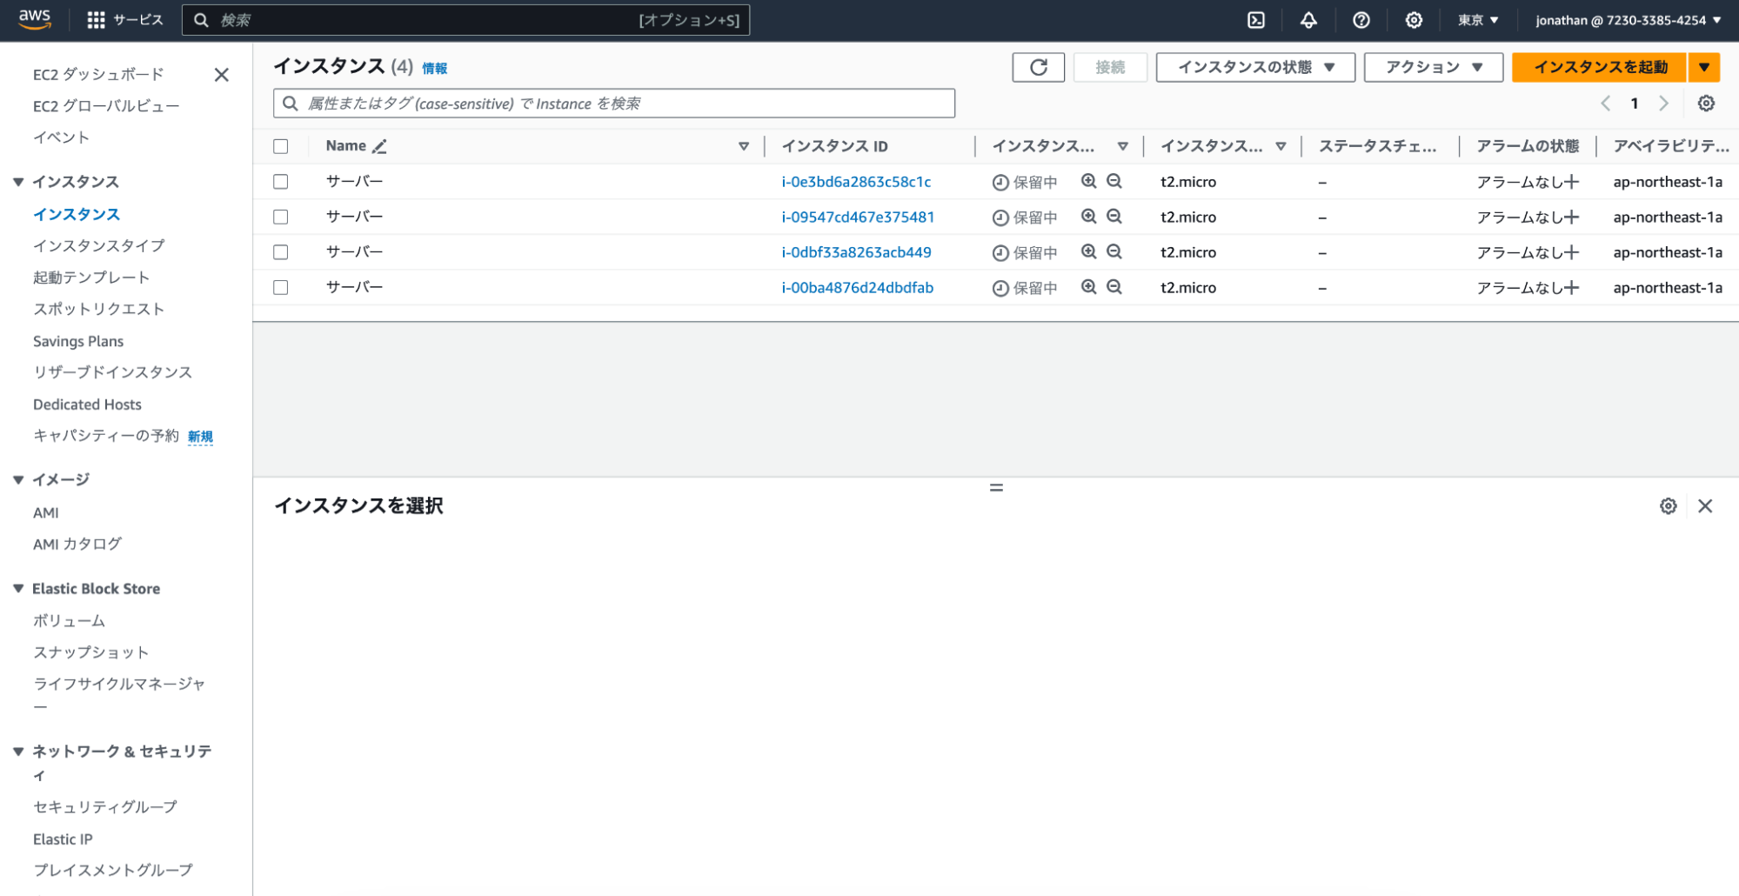Open Spot Requests in sidebar

tap(98, 310)
